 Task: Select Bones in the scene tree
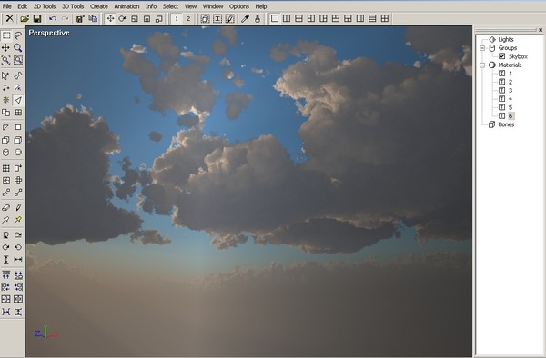tap(506, 124)
